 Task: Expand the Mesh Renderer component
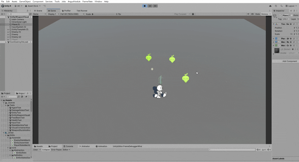pyautogui.click(x=273, y=42)
